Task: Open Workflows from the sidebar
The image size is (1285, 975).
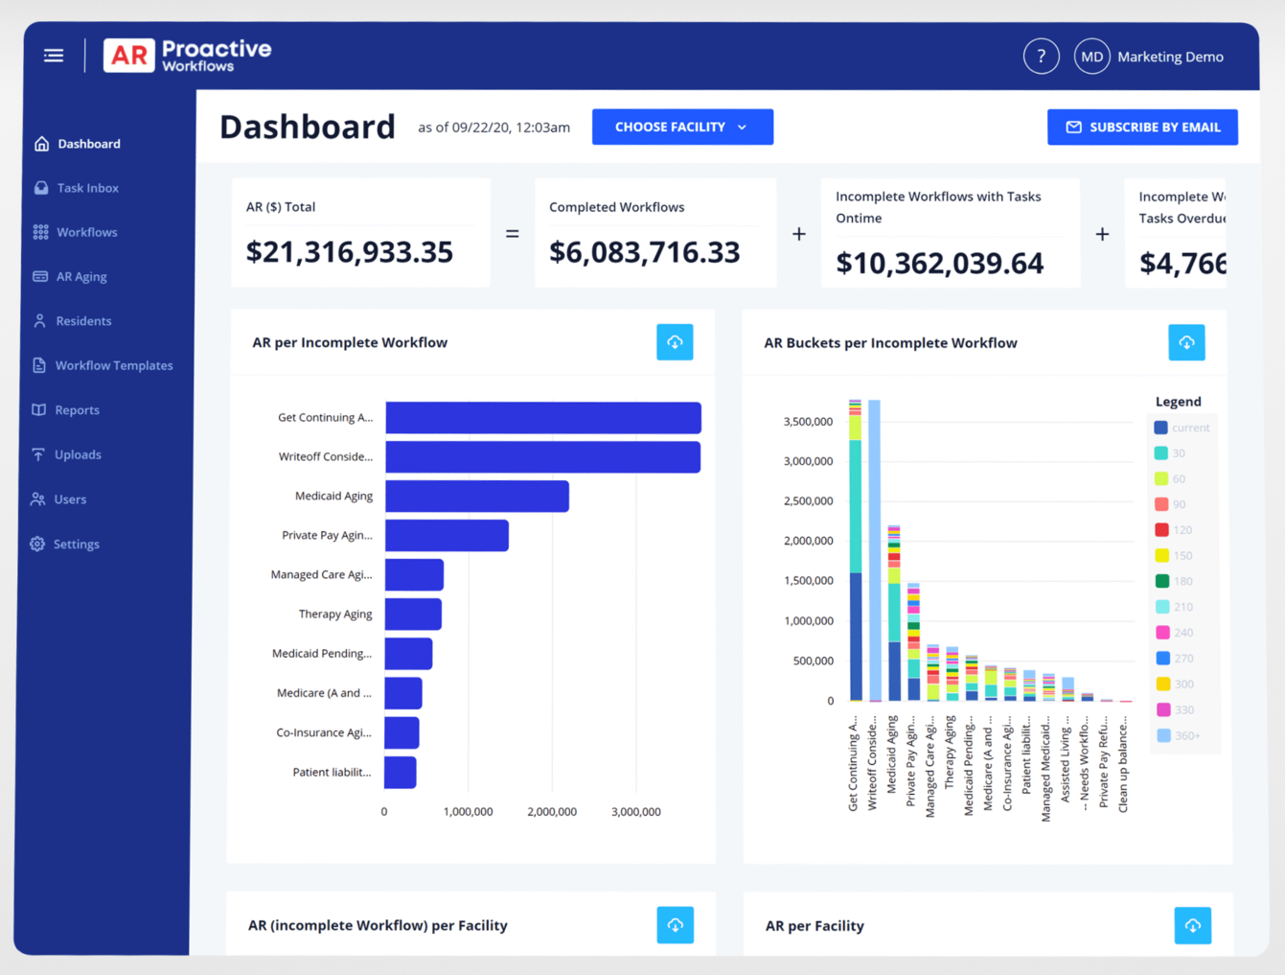Action: 87,232
